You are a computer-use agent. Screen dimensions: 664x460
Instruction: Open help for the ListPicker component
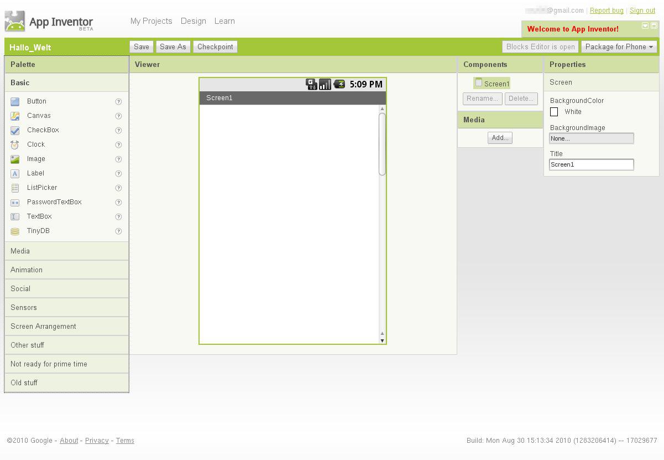118,188
